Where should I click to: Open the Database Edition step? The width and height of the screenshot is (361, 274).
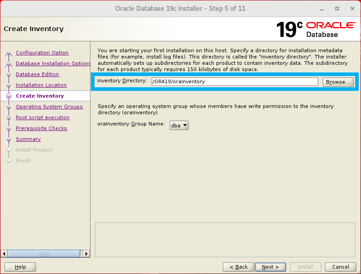click(37, 74)
